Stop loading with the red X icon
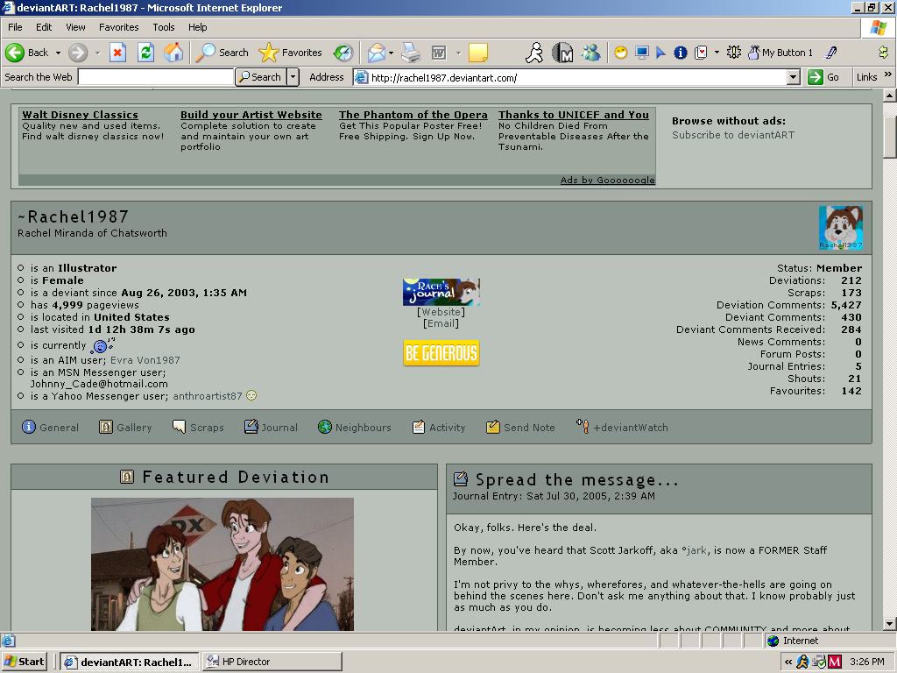The height and width of the screenshot is (673, 897). (x=118, y=53)
